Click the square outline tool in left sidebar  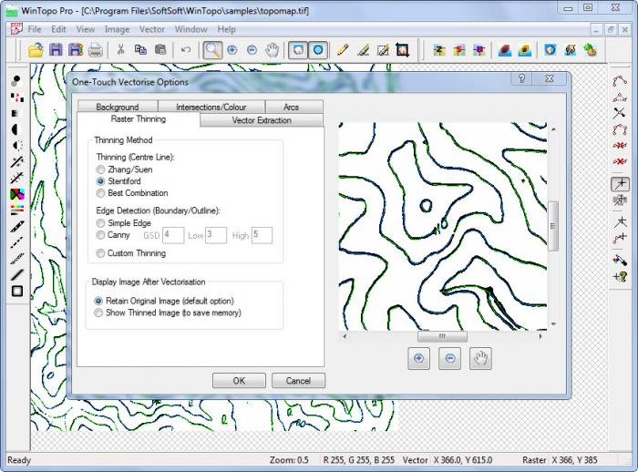point(17,291)
